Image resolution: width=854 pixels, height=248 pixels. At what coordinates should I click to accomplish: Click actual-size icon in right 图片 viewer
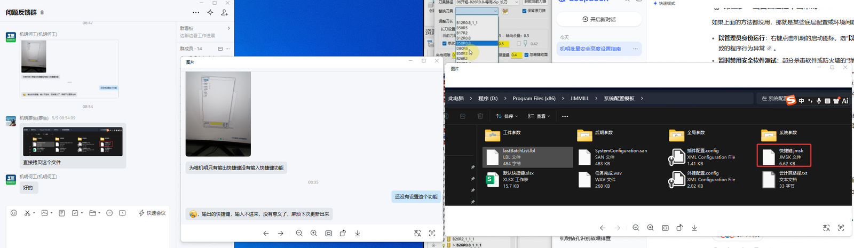point(665,228)
